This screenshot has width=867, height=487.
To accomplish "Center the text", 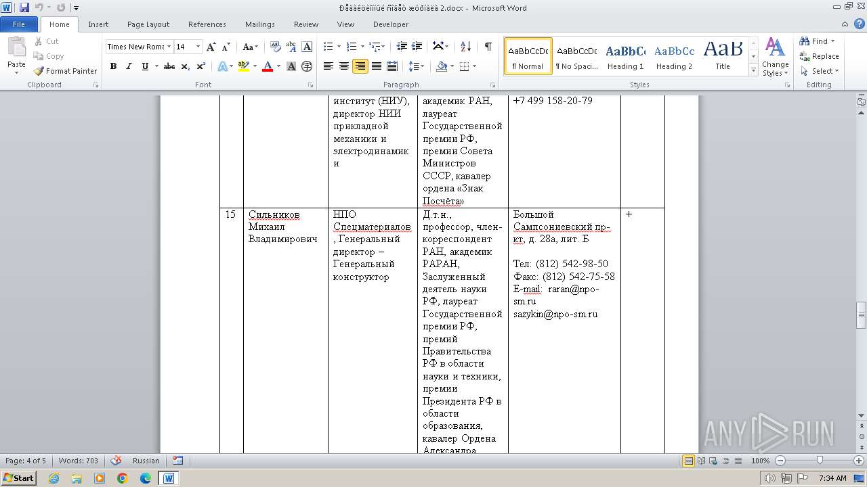I will coord(344,66).
